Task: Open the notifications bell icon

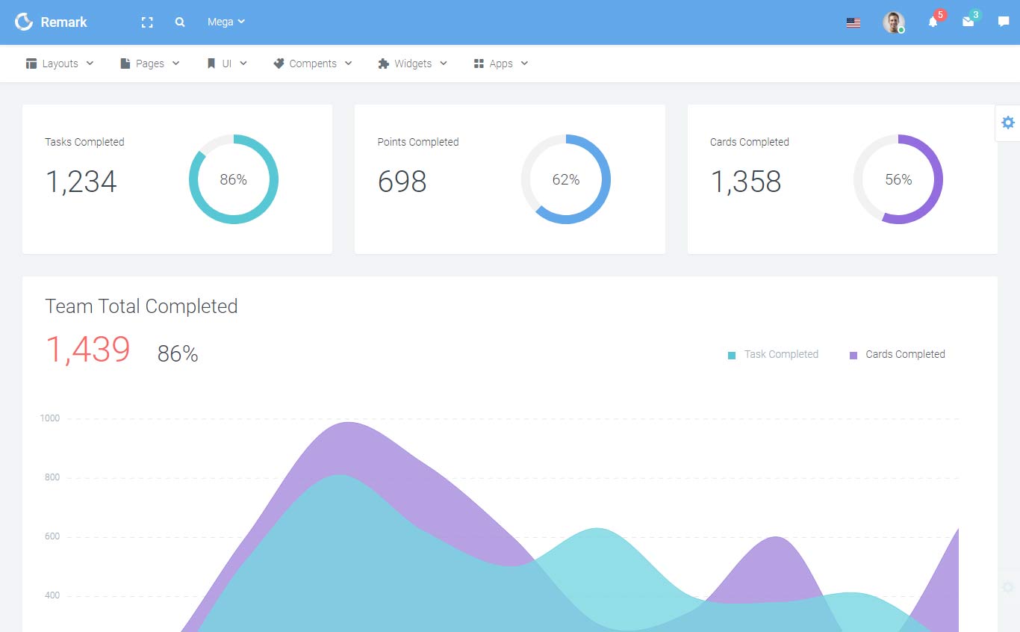Action: [x=933, y=22]
